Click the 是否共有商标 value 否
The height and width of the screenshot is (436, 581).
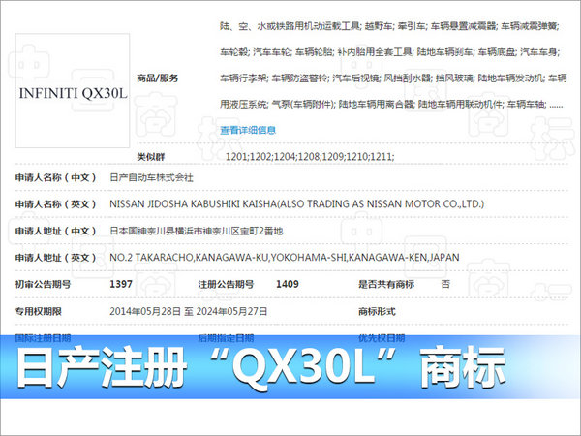click(445, 284)
